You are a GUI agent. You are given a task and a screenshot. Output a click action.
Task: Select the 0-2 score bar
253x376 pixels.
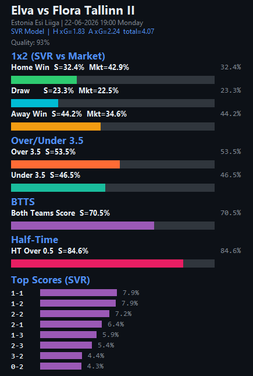point(61,366)
